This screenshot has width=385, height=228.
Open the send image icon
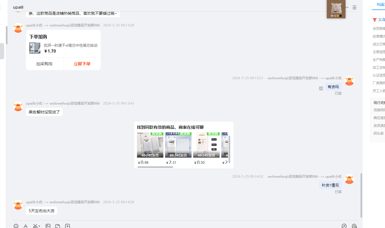[48, 226]
